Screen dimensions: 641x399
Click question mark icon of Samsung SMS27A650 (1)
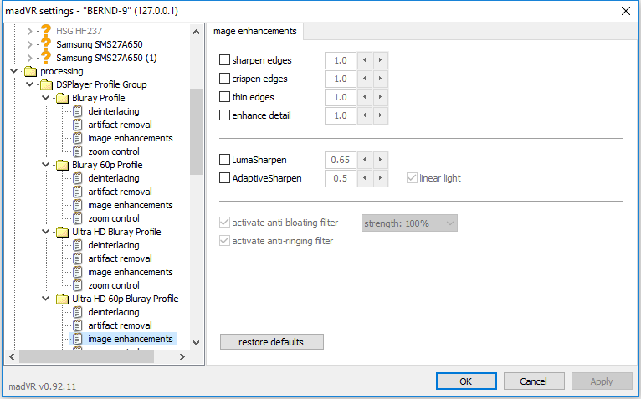[x=46, y=58]
